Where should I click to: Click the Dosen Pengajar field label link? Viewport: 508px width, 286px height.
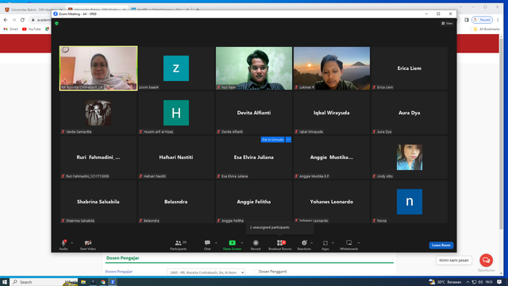[118, 272]
